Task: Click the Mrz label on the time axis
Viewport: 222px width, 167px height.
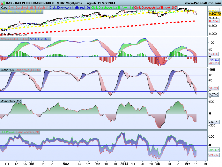Action: [187, 164]
